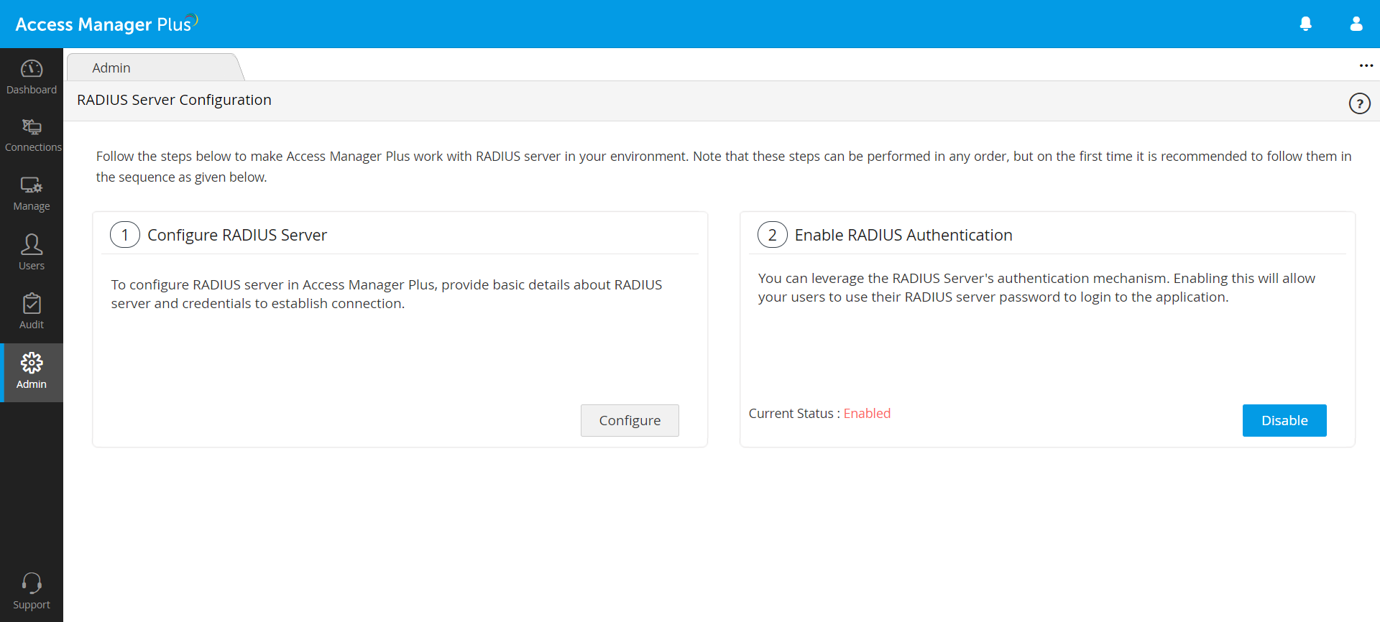The image size is (1380, 622).
Task: Click the Current Status label
Action: (x=794, y=413)
